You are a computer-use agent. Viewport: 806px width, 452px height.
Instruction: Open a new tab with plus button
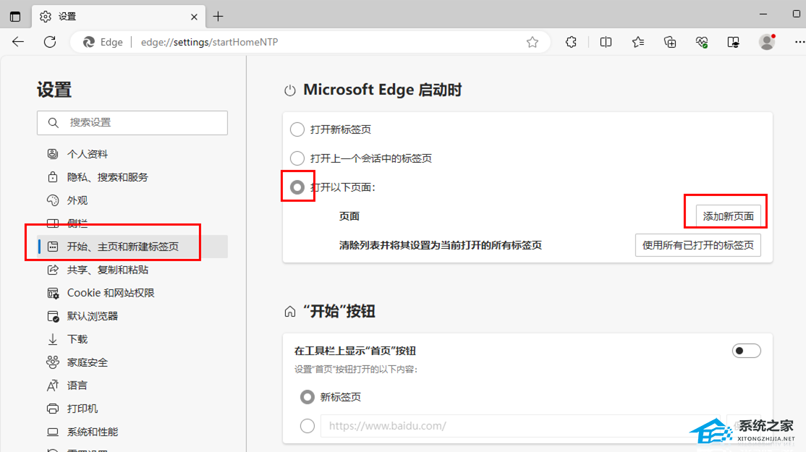click(218, 16)
